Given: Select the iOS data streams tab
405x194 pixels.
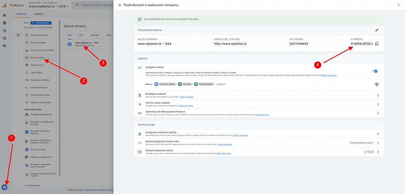Looking at the screenshot, I should pos(81,35).
